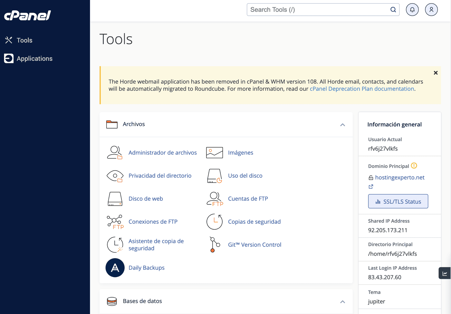
Task: Click the Bases de datos icon
Action: click(x=112, y=301)
